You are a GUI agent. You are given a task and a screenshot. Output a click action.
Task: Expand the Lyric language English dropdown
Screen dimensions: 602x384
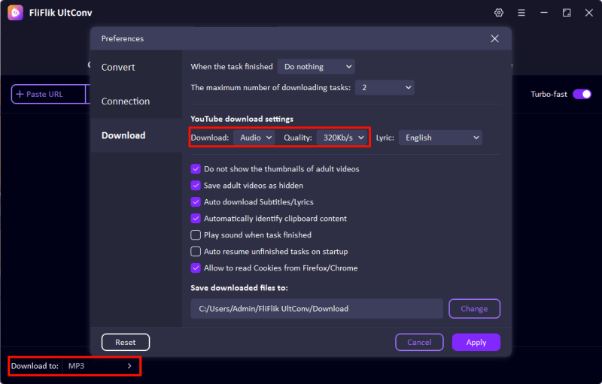pos(440,138)
